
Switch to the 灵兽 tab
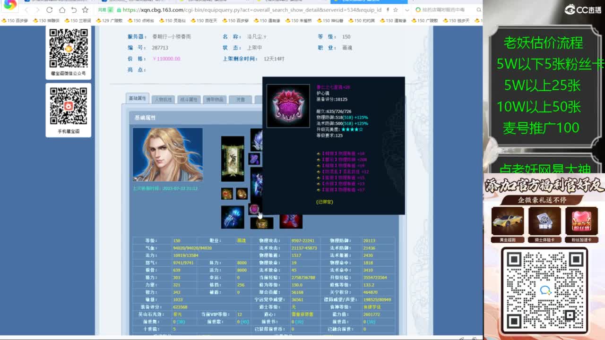[x=240, y=100]
